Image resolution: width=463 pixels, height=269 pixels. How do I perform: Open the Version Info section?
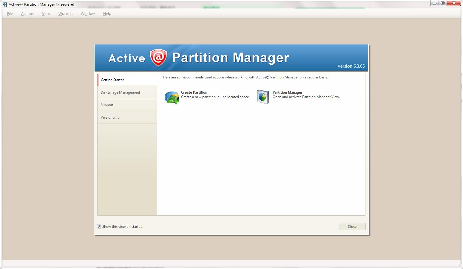[x=110, y=117]
